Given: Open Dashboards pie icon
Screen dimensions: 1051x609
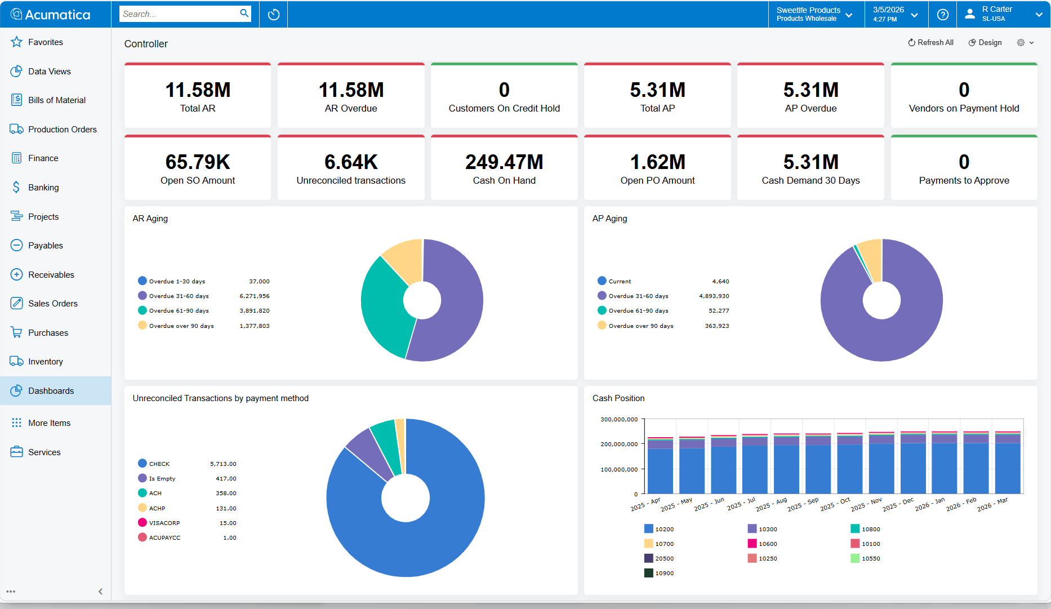Looking at the screenshot, I should [17, 391].
